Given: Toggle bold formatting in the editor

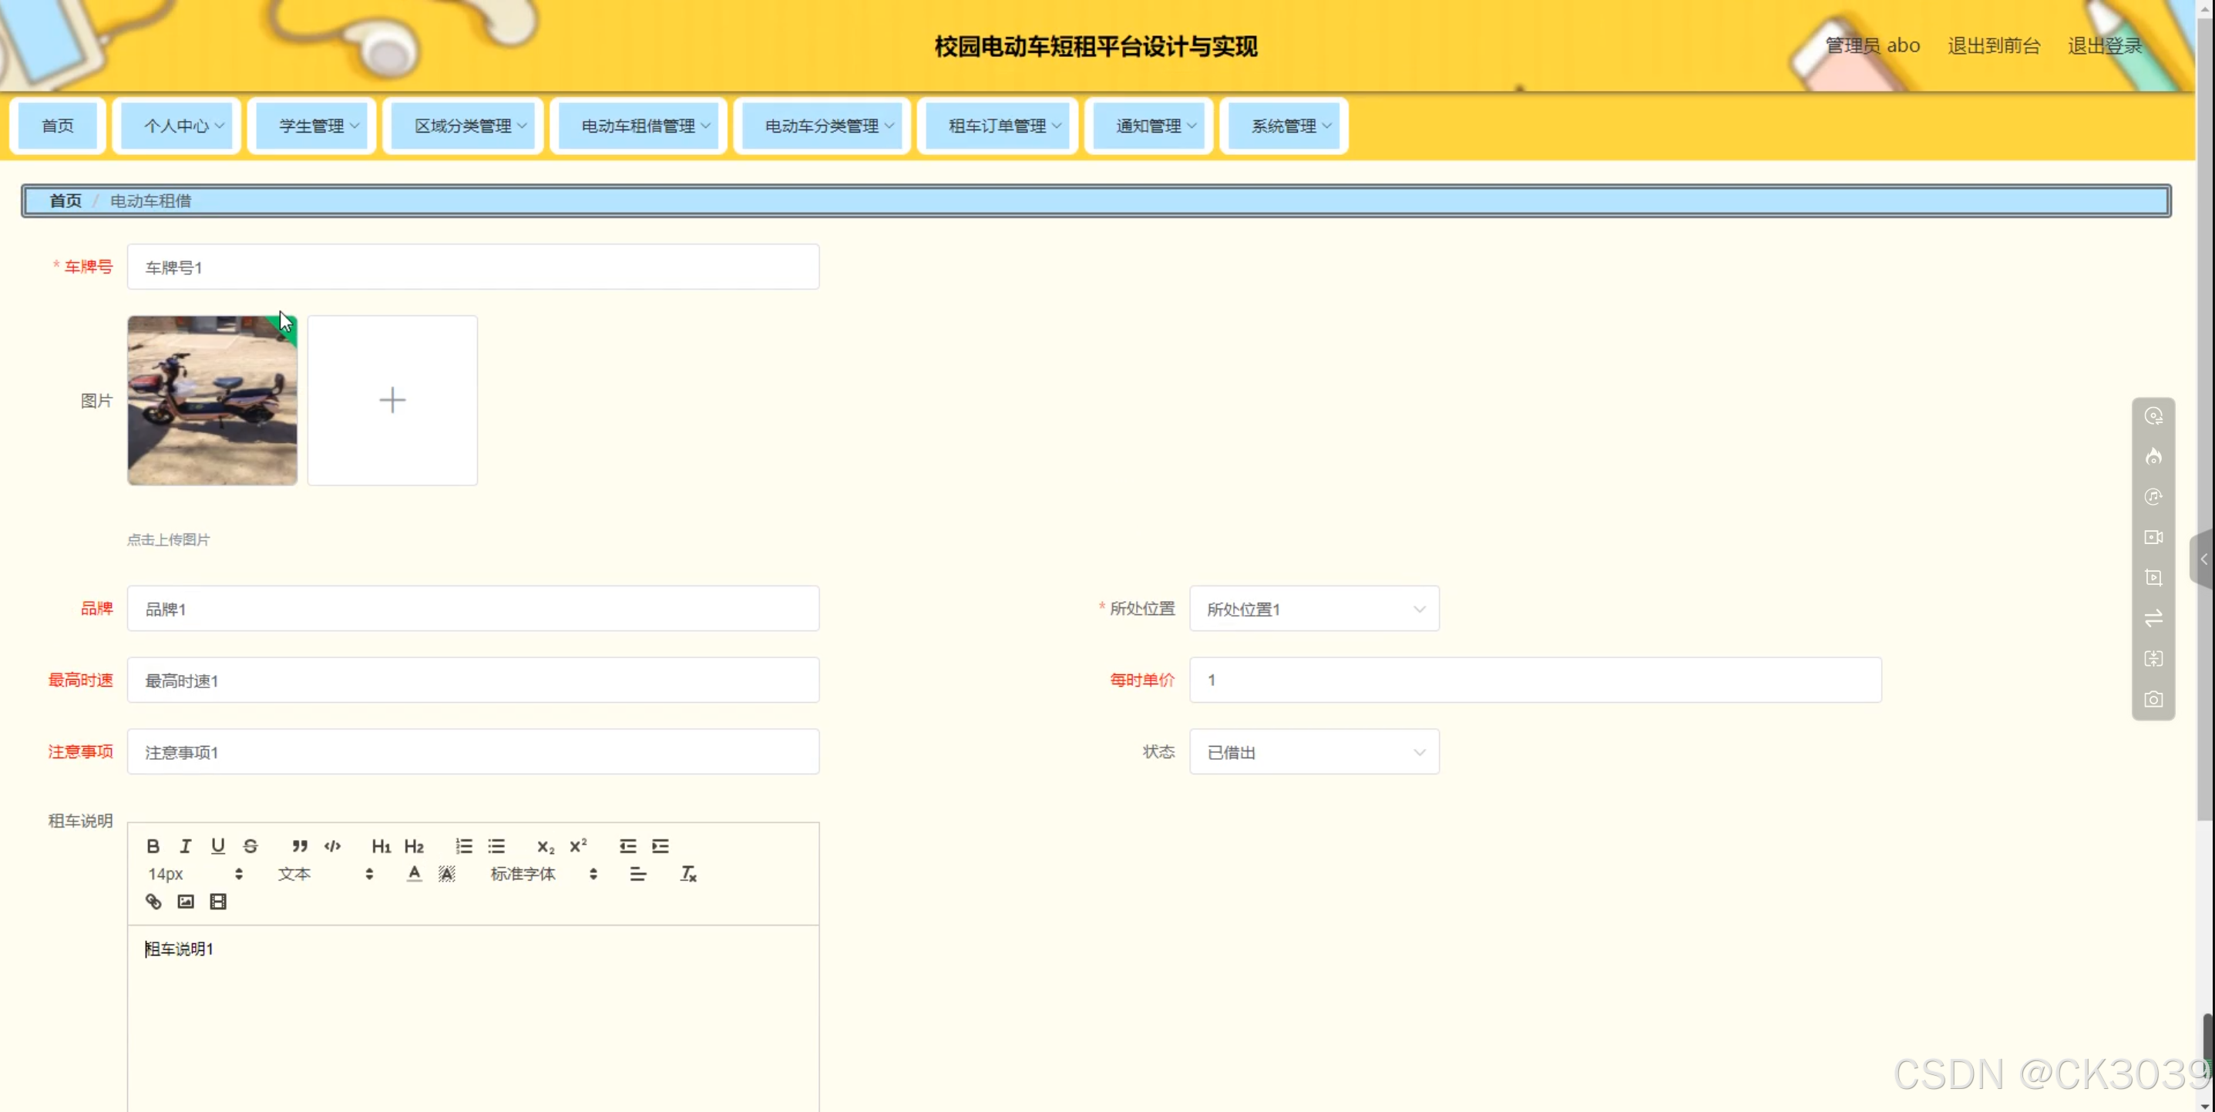Looking at the screenshot, I should point(153,846).
